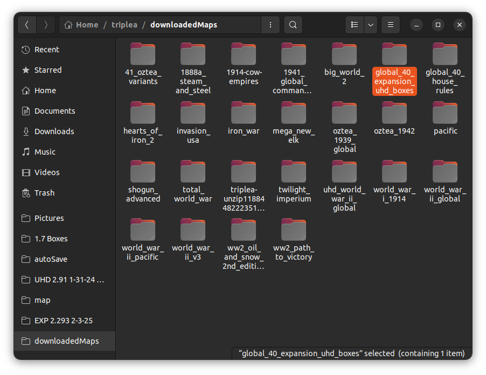
Task: Select the EXP 2.293 2-3-25 bookmark
Action: (x=63, y=321)
